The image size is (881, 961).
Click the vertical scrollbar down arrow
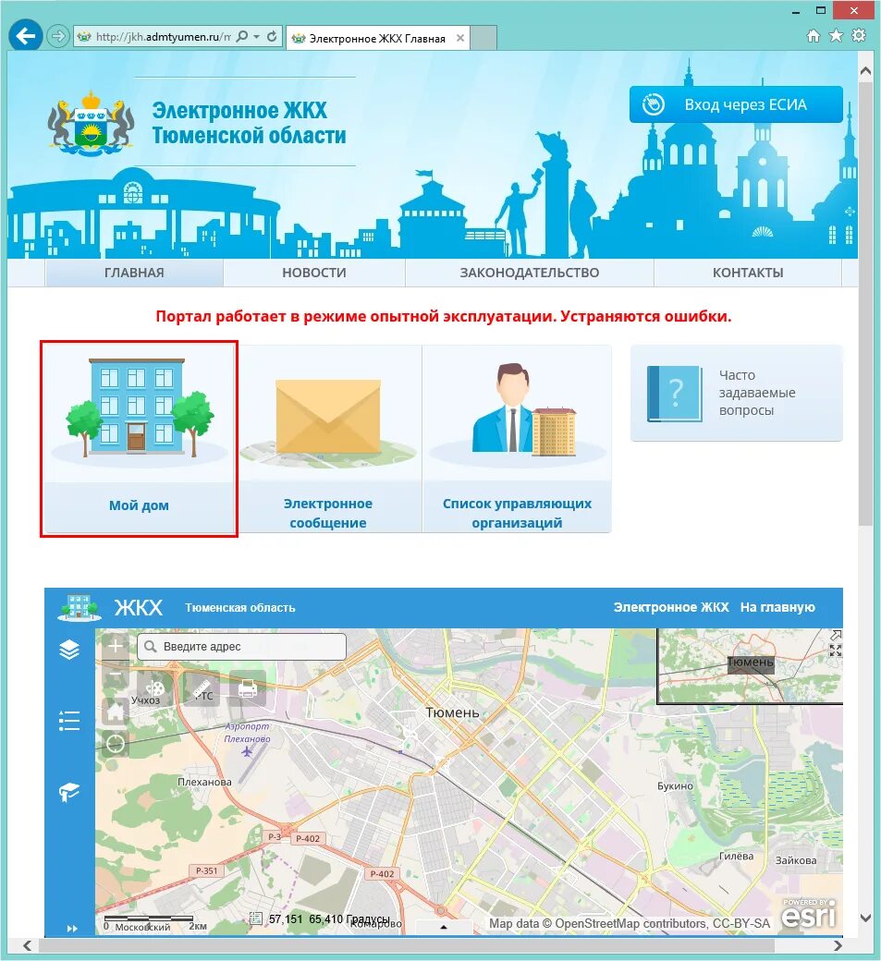tap(865, 918)
